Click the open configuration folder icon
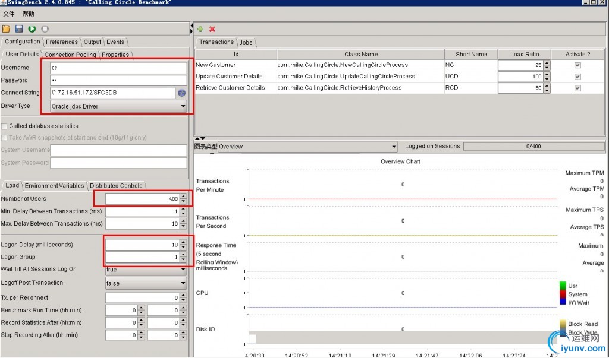 coord(7,28)
